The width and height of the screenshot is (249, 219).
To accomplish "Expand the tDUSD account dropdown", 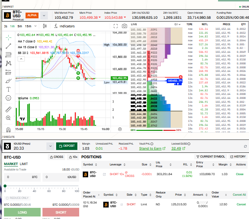I will [x=50, y=146].
